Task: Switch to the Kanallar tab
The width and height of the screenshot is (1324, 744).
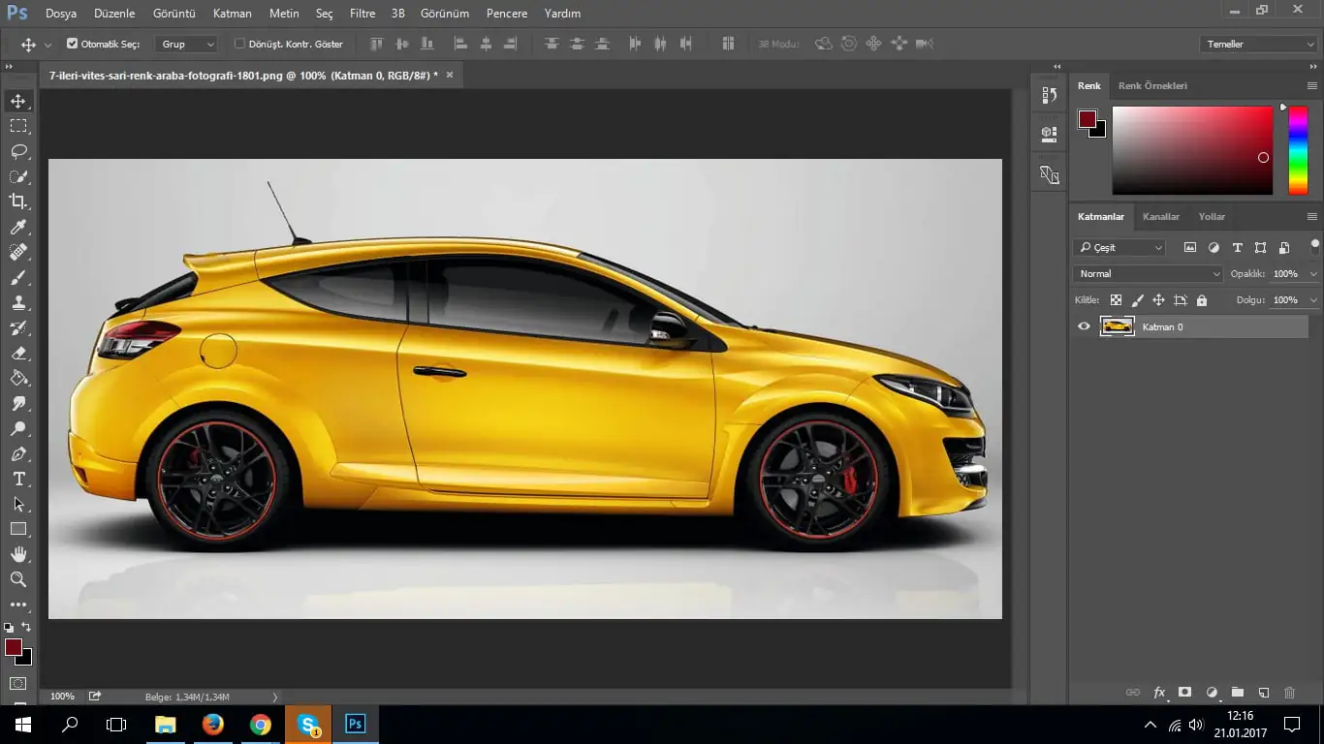Action: pos(1160,217)
